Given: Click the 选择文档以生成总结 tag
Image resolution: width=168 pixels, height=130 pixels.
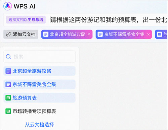Looking at the screenshot, I should coord(26,20).
